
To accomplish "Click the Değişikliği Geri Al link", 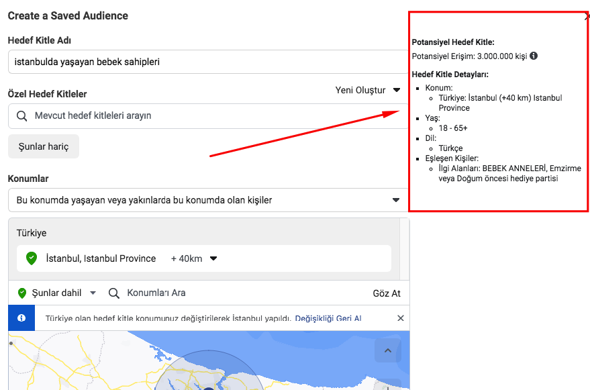I will (x=328, y=318).
